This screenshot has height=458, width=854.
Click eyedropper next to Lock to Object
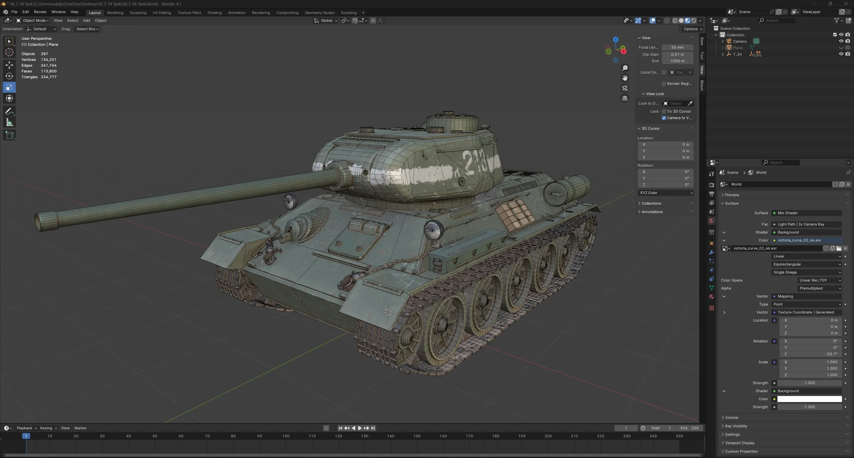point(690,103)
